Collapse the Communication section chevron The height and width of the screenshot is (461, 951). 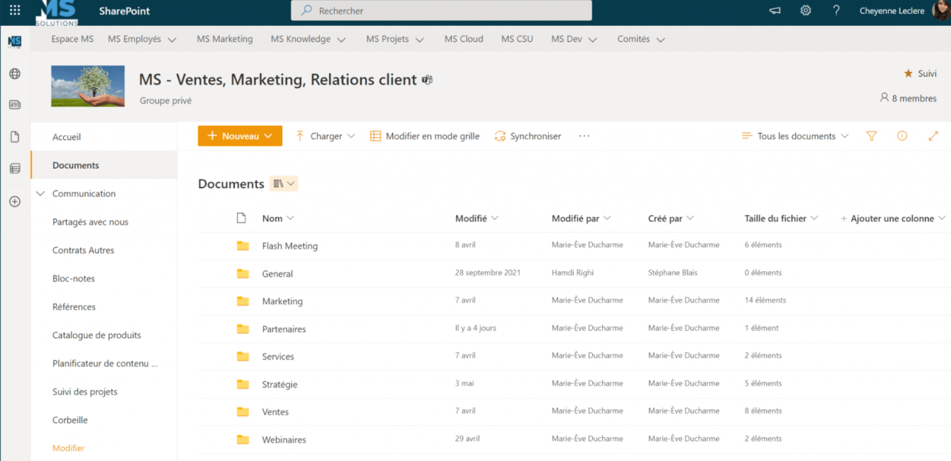coord(40,193)
